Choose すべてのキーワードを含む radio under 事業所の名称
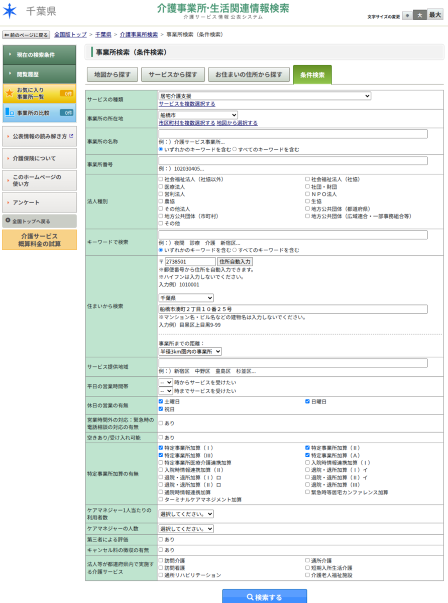This screenshot has height=603, width=448. click(x=235, y=149)
